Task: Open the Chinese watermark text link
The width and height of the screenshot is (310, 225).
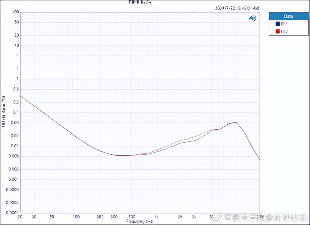Action: (x=266, y=218)
